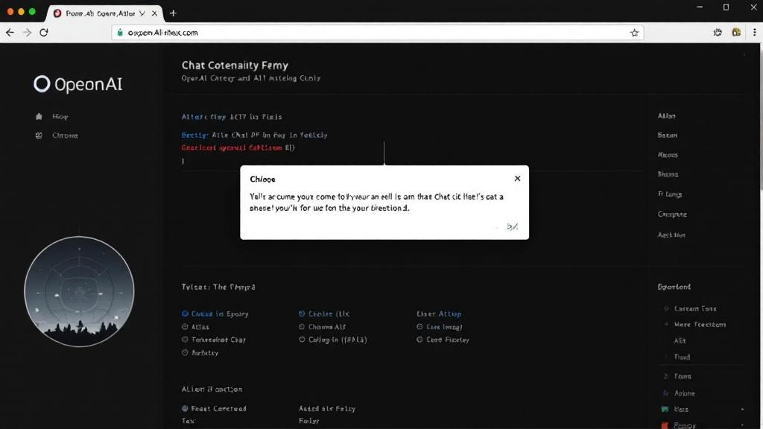The height and width of the screenshot is (429, 763).
Task: Close the current browser tab
Action: pyautogui.click(x=154, y=13)
